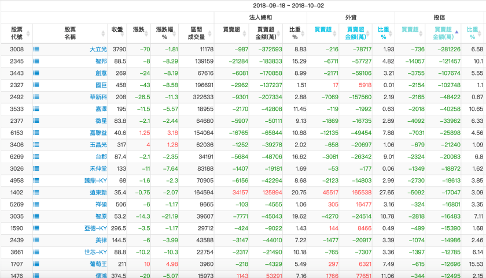Open stock link 葡萄王
The width and height of the screenshot is (486, 278).
(98, 264)
